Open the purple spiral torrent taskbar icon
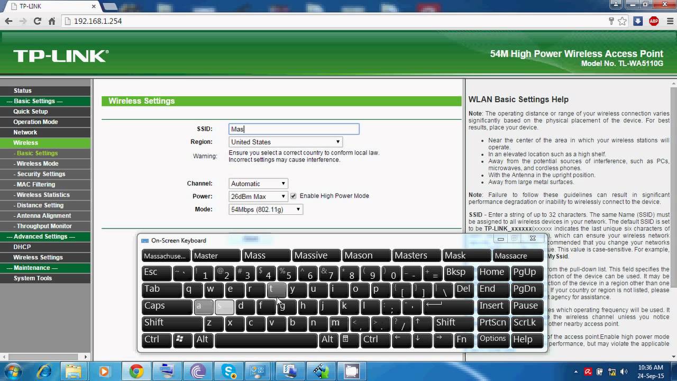This screenshot has width=677, height=381. click(198, 371)
